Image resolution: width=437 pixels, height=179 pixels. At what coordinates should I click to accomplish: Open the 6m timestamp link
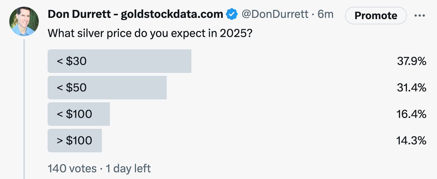point(326,15)
